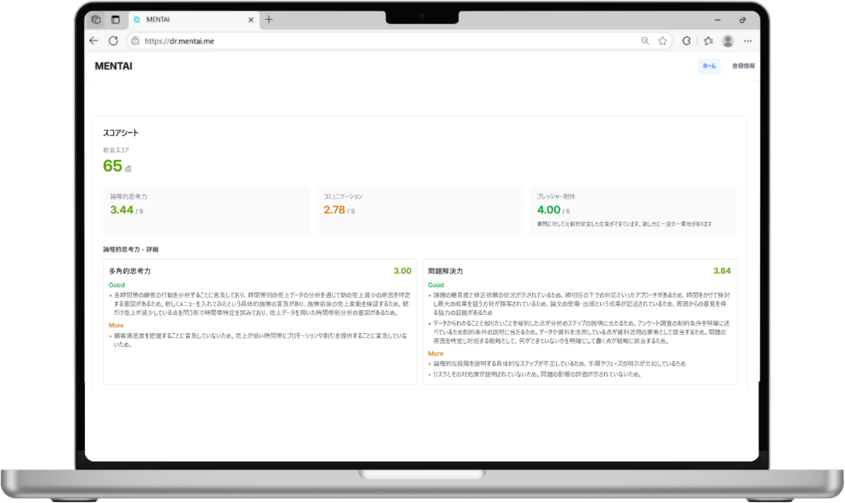Go to the ホーム navigation tab
This screenshot has width=845, height=503.
tap(709, 66)
